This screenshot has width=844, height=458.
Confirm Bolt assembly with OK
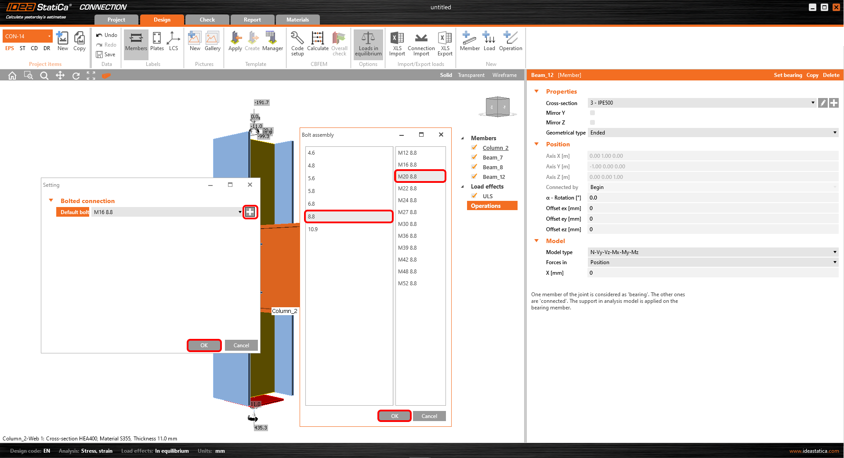[395, 416]
